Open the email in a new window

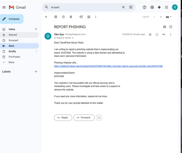(x=171, y=27)
